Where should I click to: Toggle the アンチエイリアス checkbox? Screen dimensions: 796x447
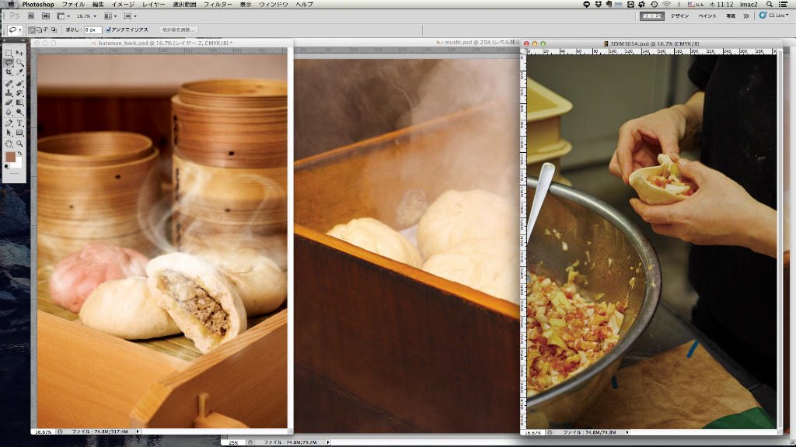click(108, 29)
